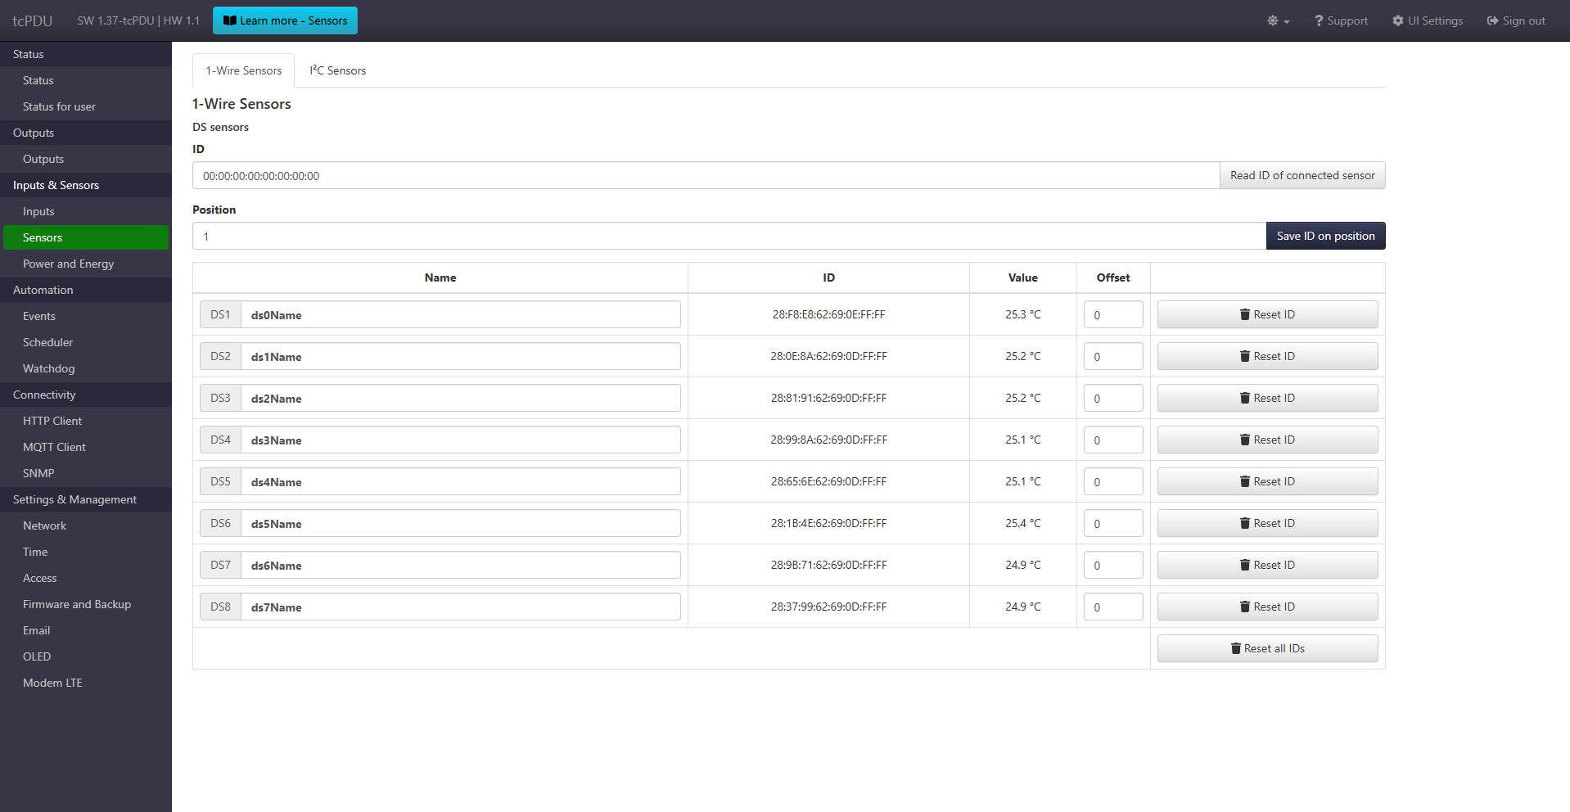
Task: Click Learn more - Sensors book button
Action: (x=285, y=20)
